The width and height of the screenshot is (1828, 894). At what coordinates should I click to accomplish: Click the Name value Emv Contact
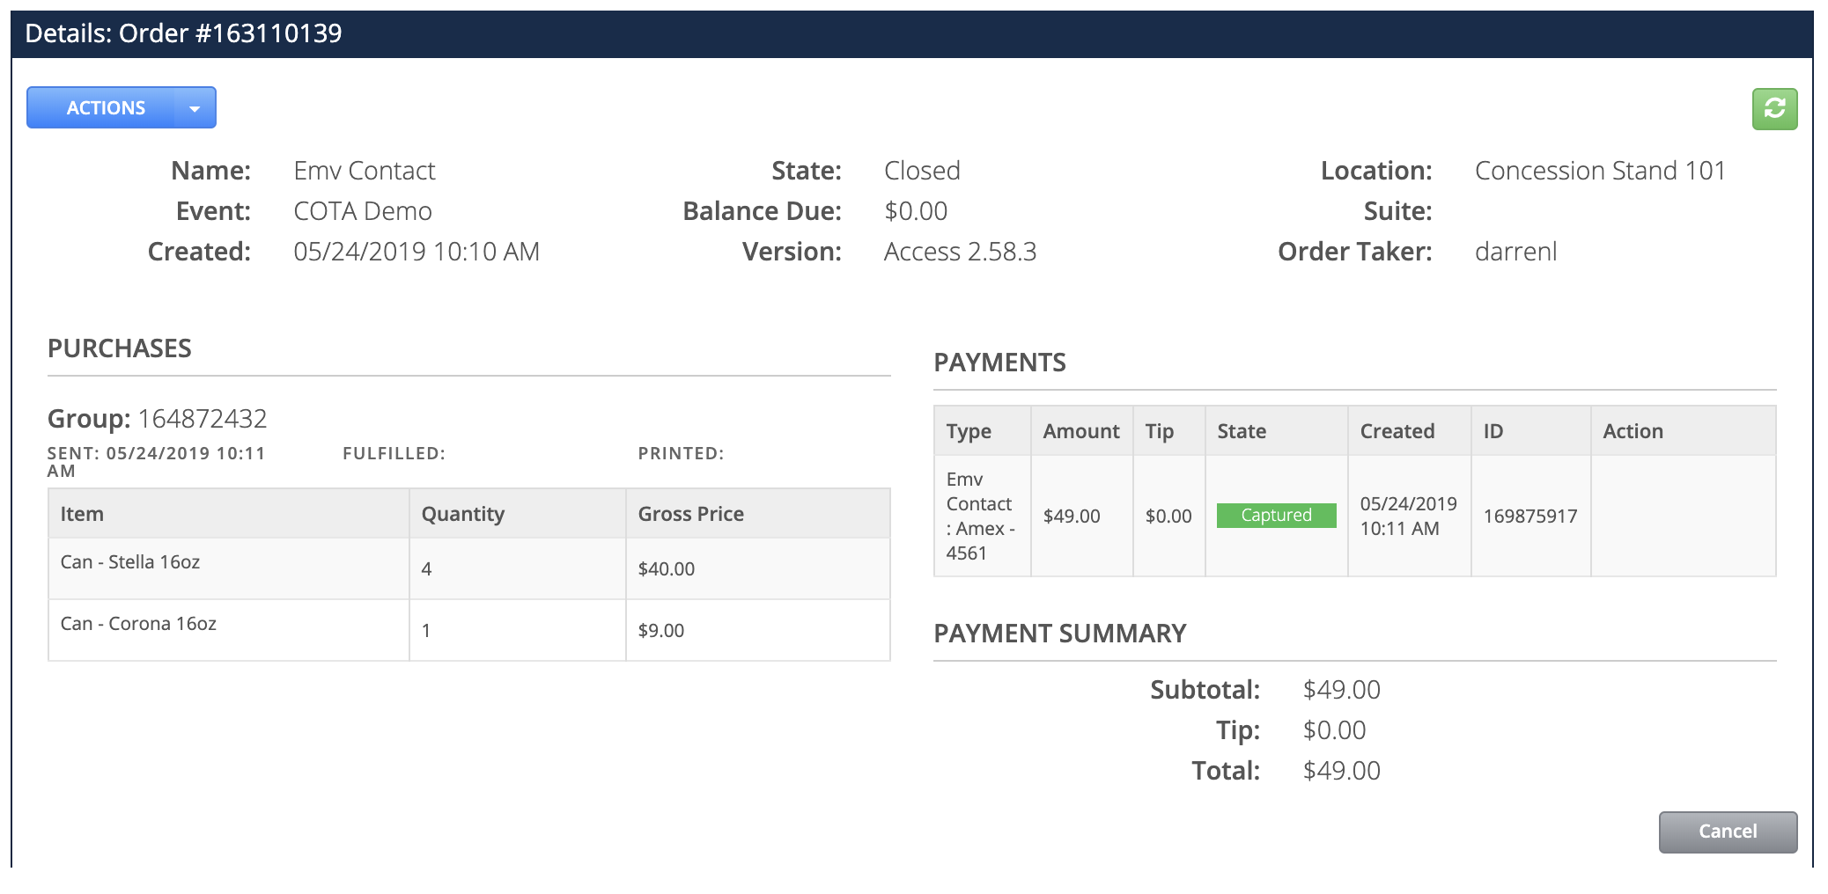pos(365,171)
